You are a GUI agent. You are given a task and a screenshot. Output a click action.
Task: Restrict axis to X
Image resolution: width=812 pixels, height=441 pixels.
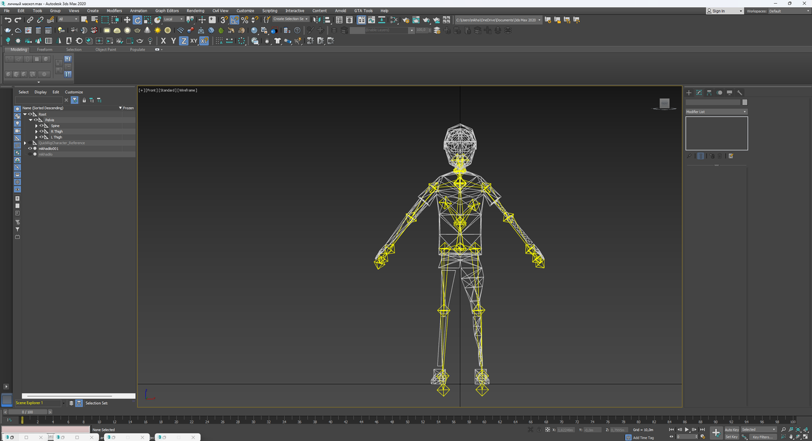click(163, 41)
